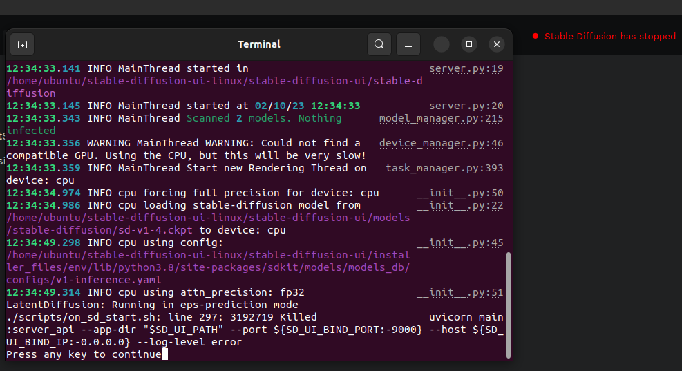Open a new terminal tab

[22, 44]
